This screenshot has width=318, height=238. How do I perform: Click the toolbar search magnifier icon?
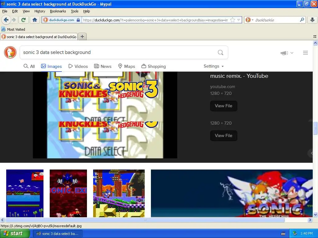[302, 20]
